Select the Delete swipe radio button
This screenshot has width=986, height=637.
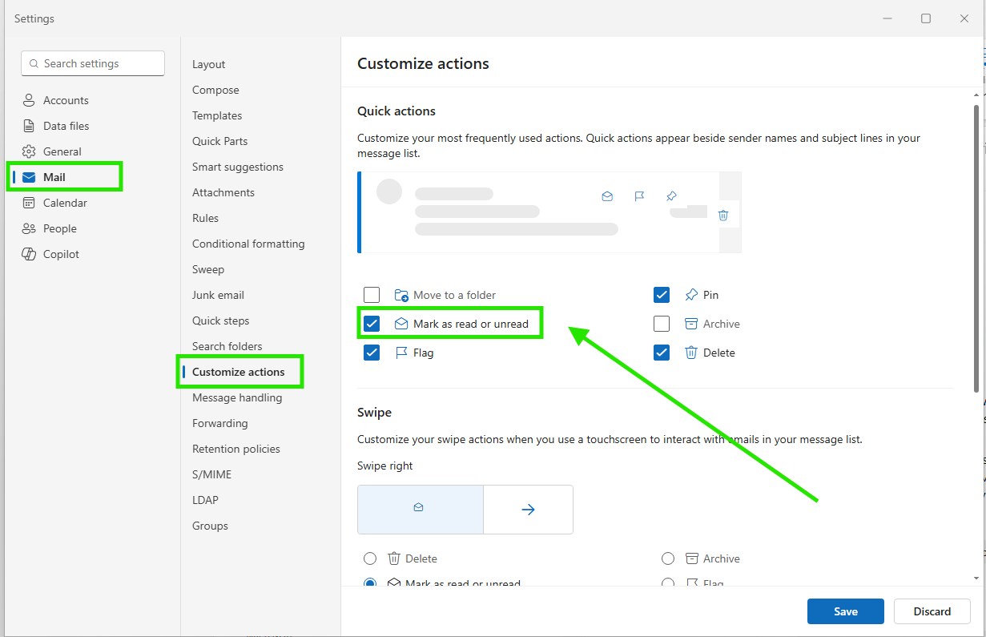370,558
